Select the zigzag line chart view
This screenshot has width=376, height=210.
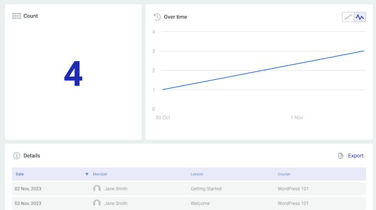360,17
